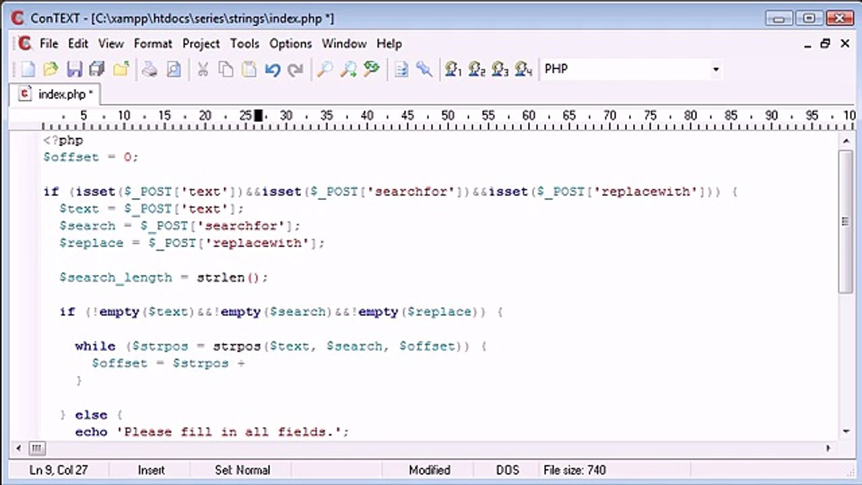
Task: Select the index.php file tab
Action: click(57, 94)
